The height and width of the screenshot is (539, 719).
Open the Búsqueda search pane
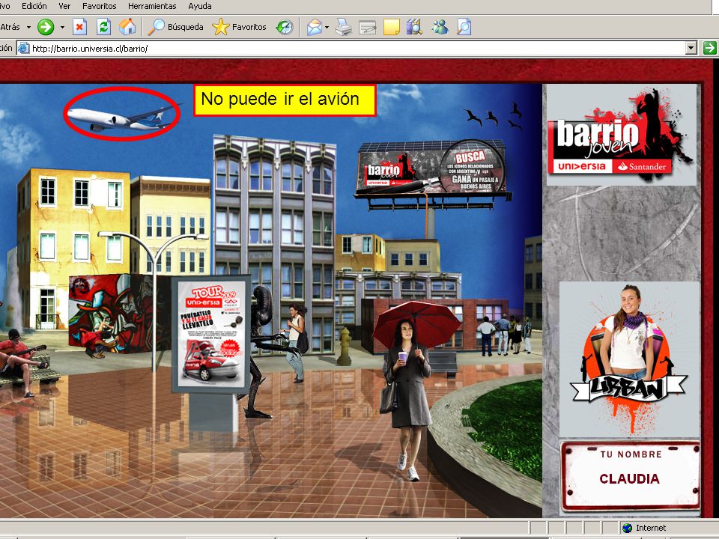click(176, 27)
